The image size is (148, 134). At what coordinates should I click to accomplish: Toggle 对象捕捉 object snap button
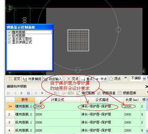pyautogui.click(x=32, y=79)
